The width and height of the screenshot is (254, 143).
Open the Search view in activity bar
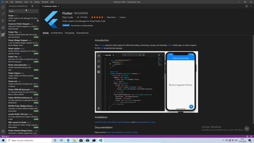point(3,14)
